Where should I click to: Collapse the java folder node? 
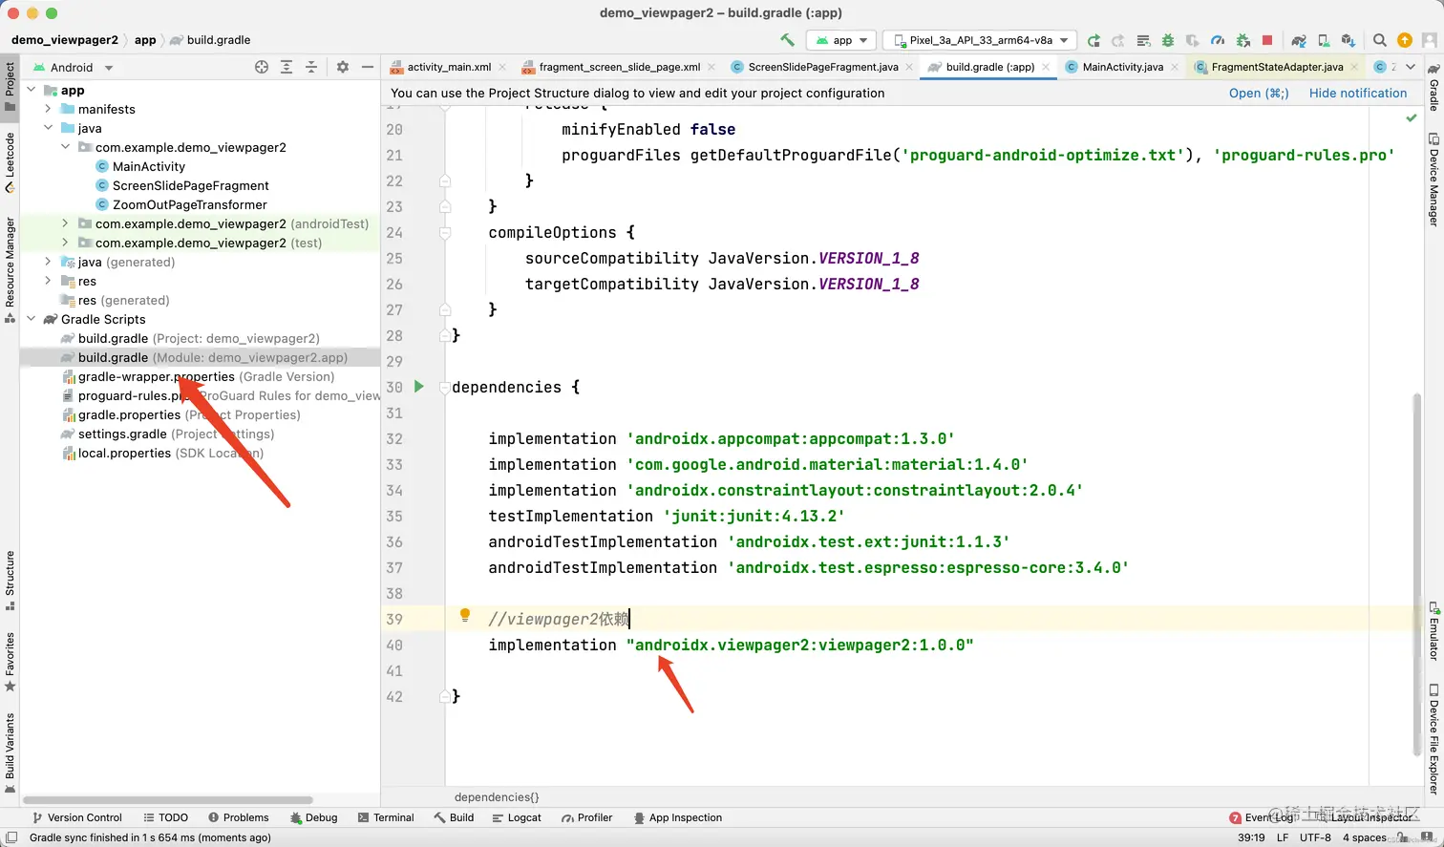(x=49, y=128)
